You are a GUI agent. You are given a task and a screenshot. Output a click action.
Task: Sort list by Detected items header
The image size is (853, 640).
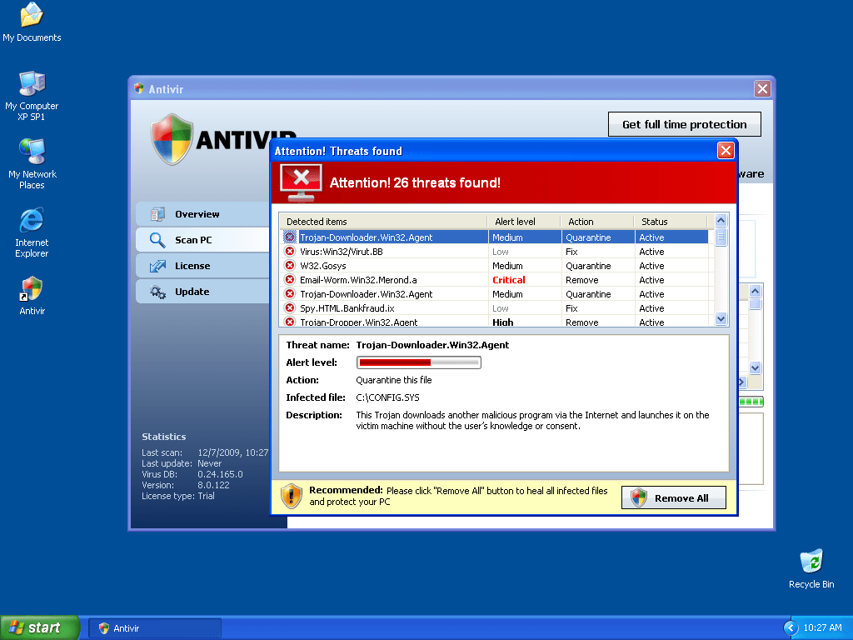(x=317, y=222)
